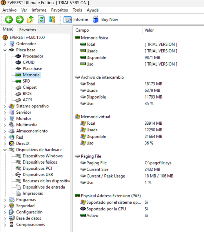Click the Buy Now toolbar button

pos(105,19)
